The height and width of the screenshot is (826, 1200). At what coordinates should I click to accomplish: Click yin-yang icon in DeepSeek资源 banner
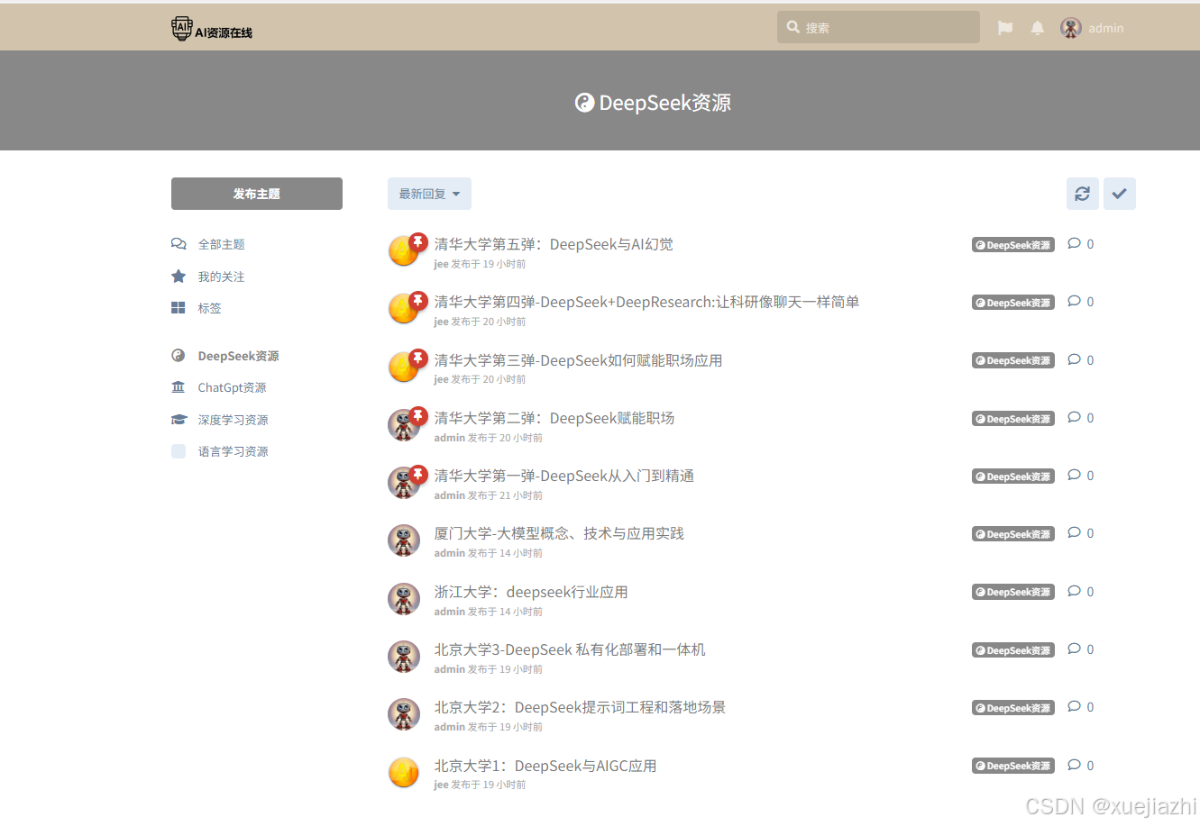584,103
